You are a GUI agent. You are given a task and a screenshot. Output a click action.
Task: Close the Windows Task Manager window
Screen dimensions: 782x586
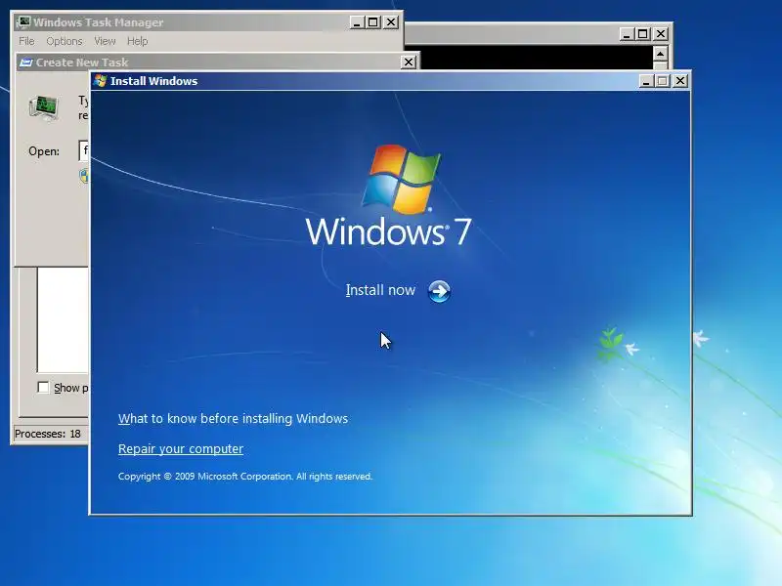[391, 22]
